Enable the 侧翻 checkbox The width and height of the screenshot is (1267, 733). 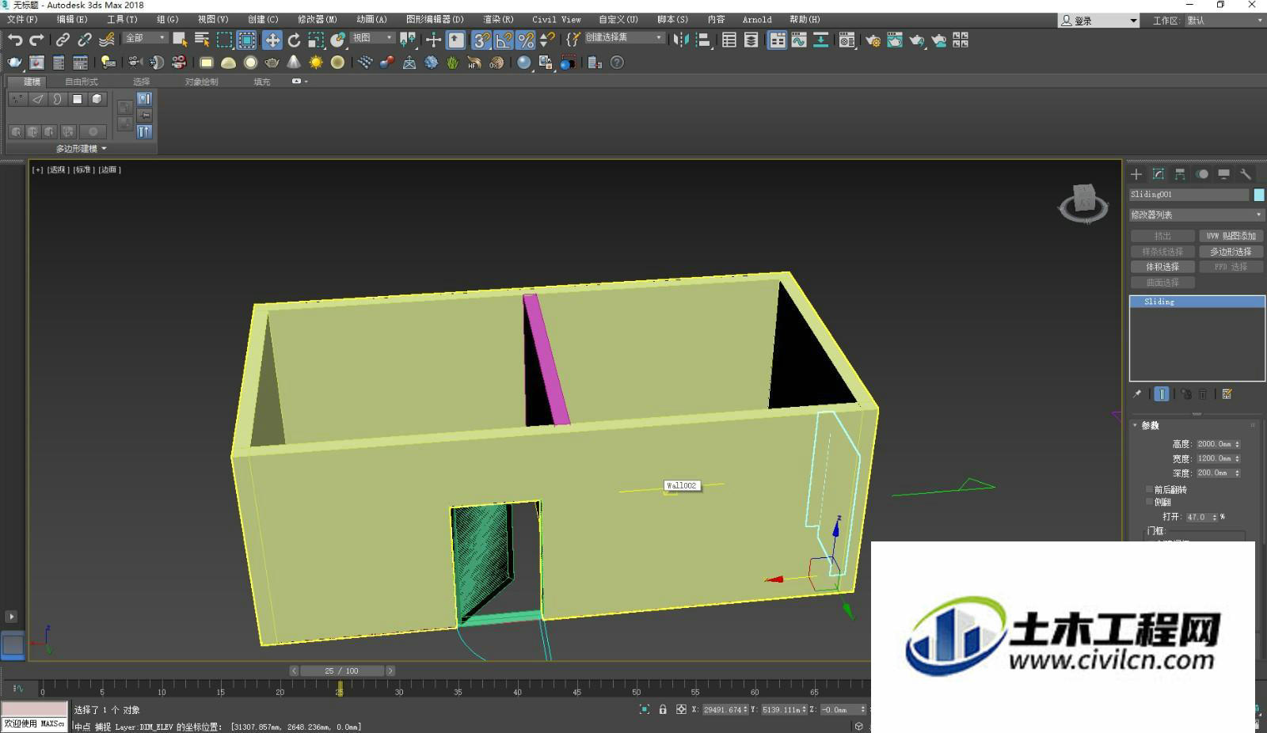(x=1149, y=502)
